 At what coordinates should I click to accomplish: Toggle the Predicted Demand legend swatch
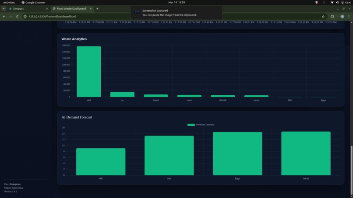point(191,125)
